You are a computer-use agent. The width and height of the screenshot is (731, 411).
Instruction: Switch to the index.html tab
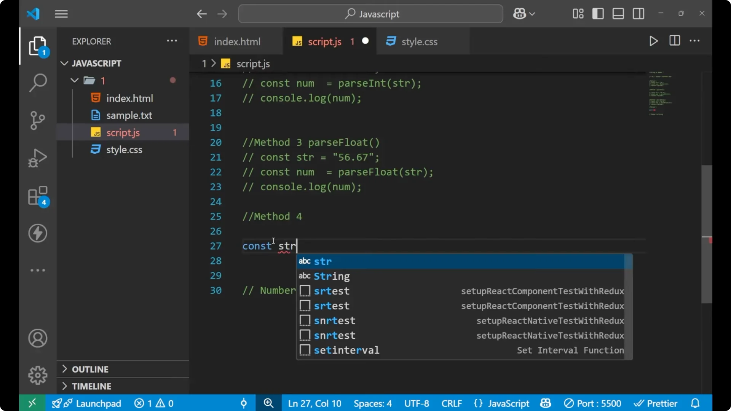(236, 41)
